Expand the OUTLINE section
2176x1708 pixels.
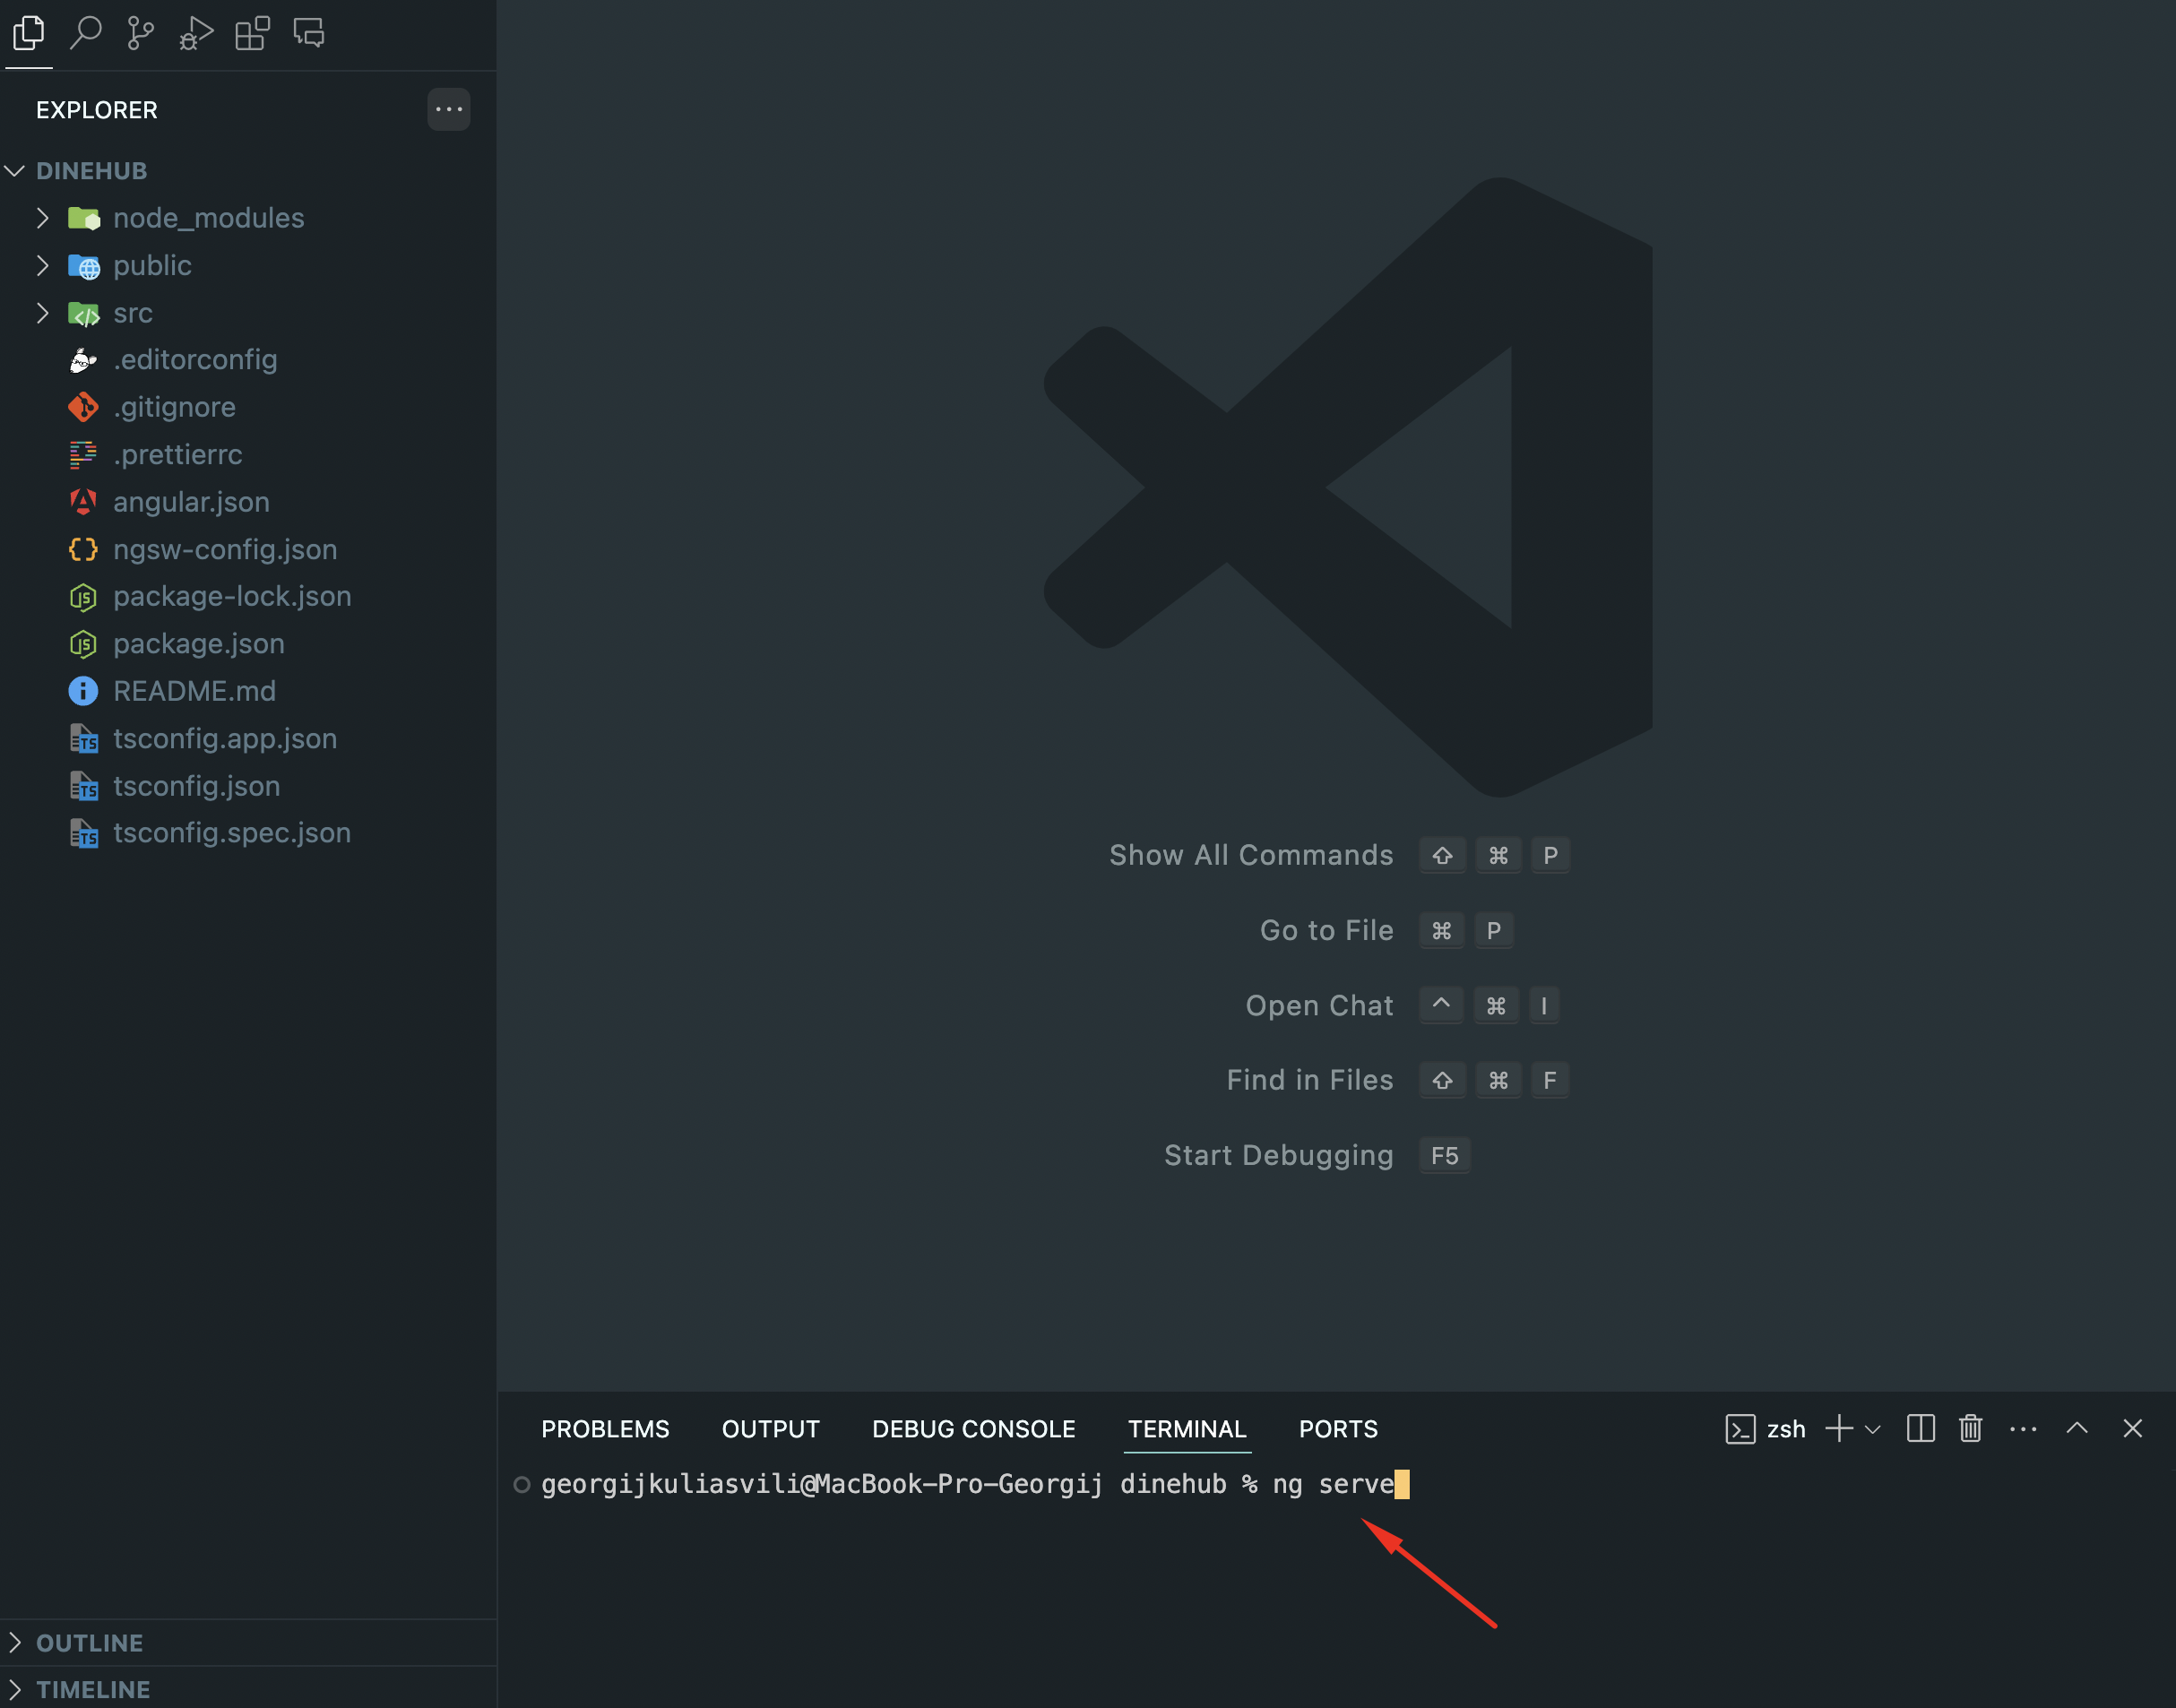(x=248, y=1643)
